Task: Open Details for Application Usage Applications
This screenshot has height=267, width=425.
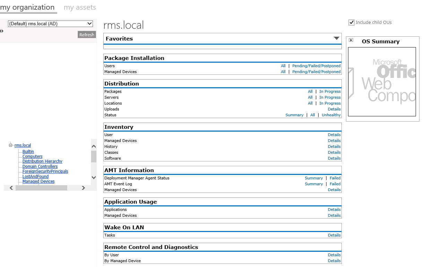Action: [334, 210]
